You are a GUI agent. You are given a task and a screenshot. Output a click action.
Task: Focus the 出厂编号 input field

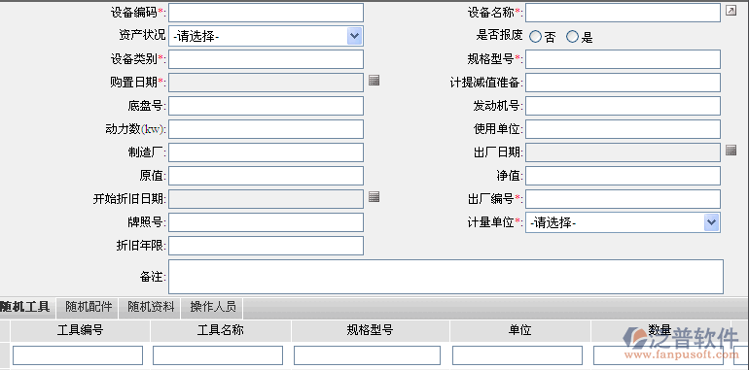(623, 199)
